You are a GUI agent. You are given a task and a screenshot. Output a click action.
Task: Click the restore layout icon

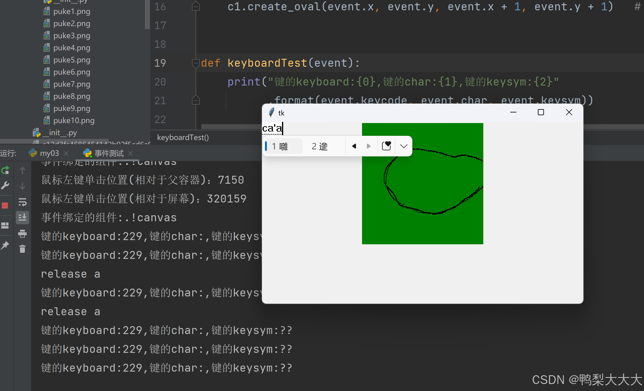pyautogui.click(x=5, y=226)
